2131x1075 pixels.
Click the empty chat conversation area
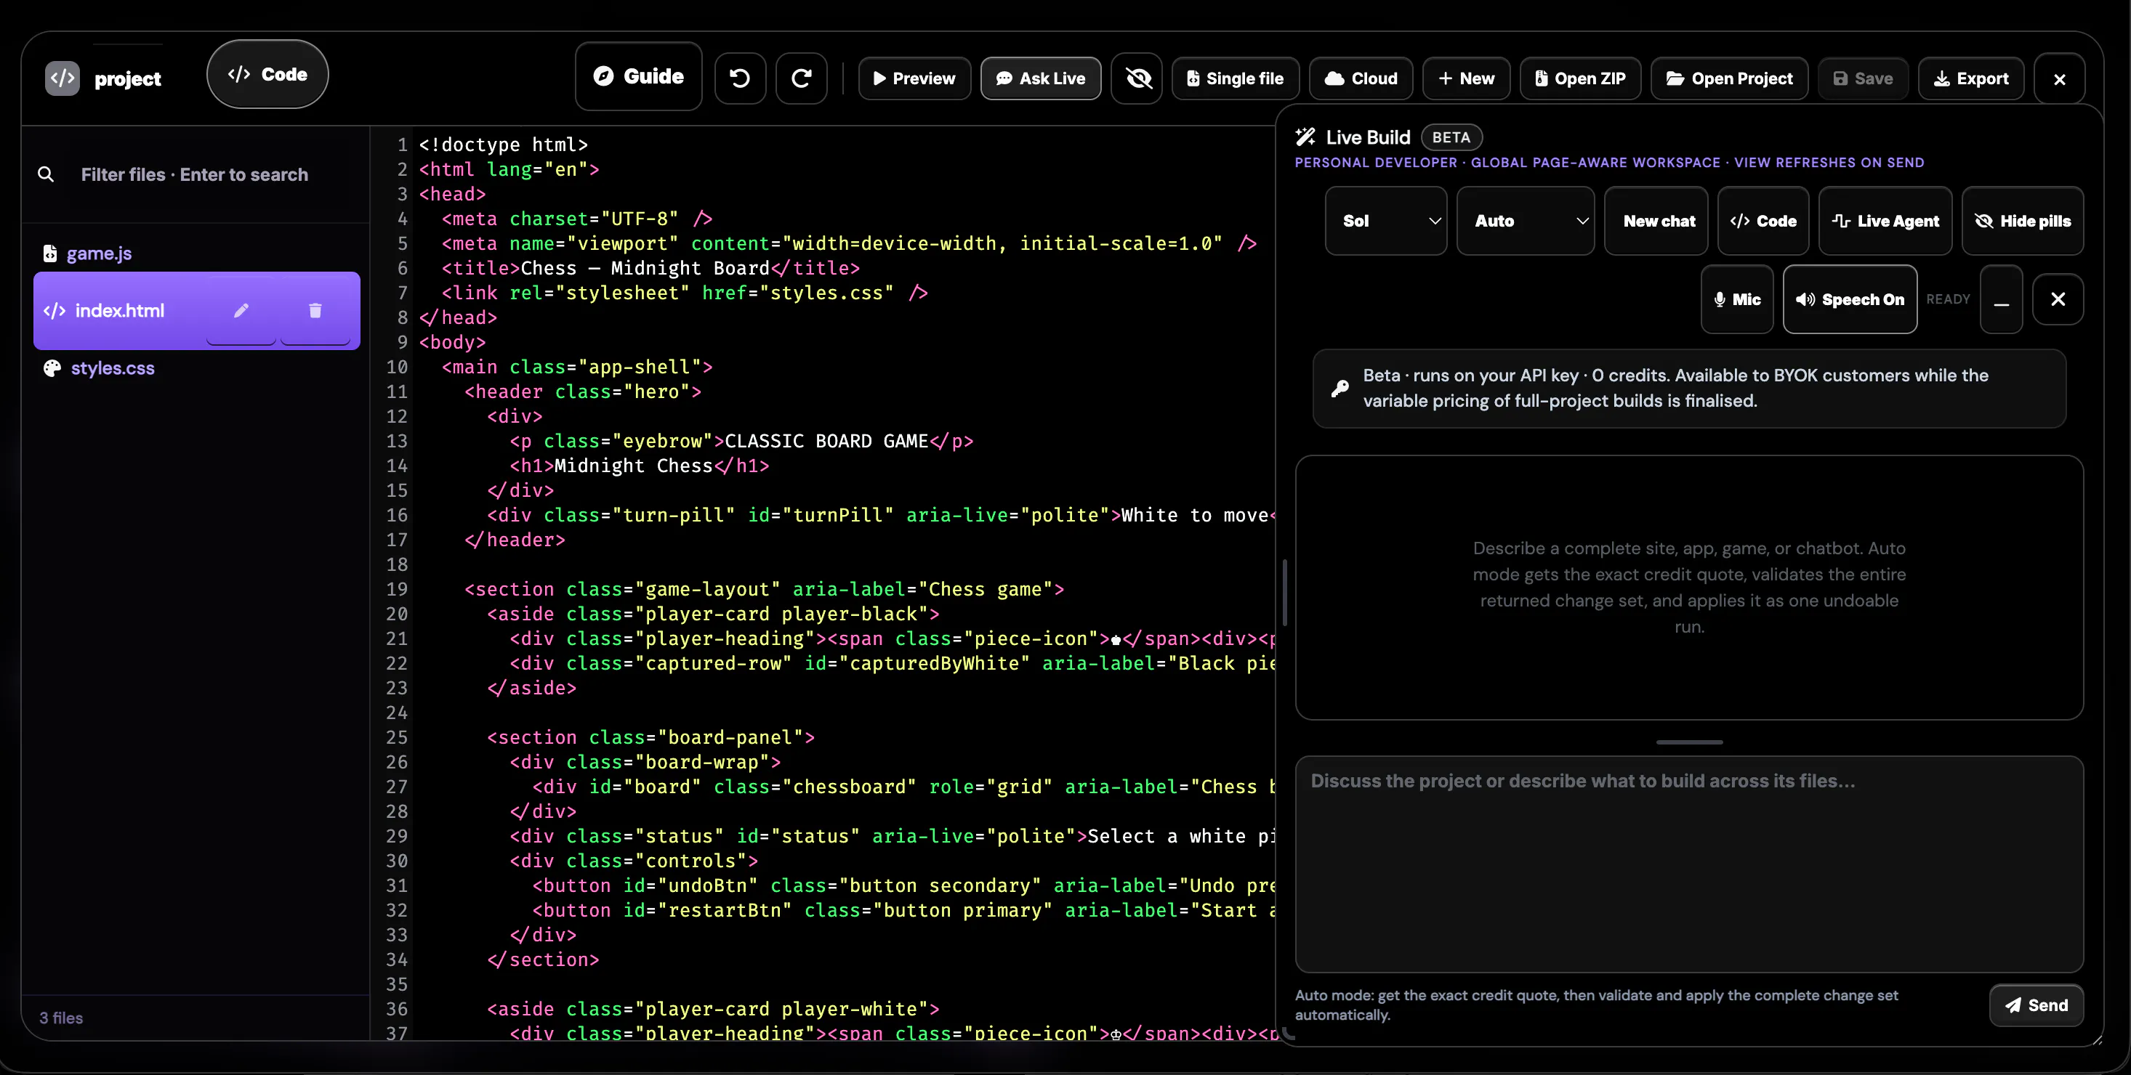coord(1689,587)
